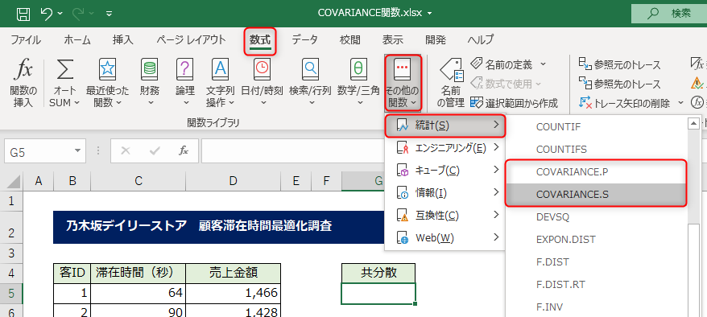Click function list scroll up arrow

pyautogui.click(x=693, y=123)
